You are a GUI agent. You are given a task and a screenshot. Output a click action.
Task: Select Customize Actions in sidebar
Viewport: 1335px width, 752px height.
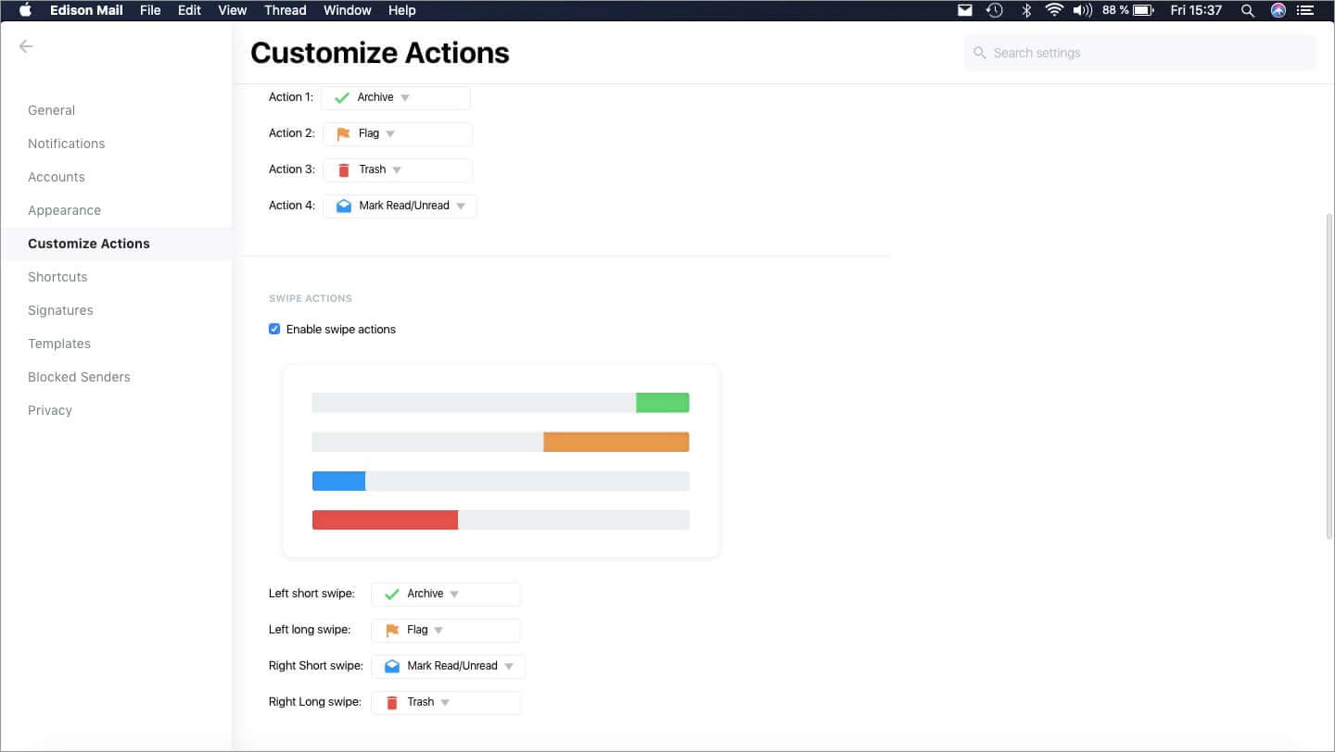point(89,244)
